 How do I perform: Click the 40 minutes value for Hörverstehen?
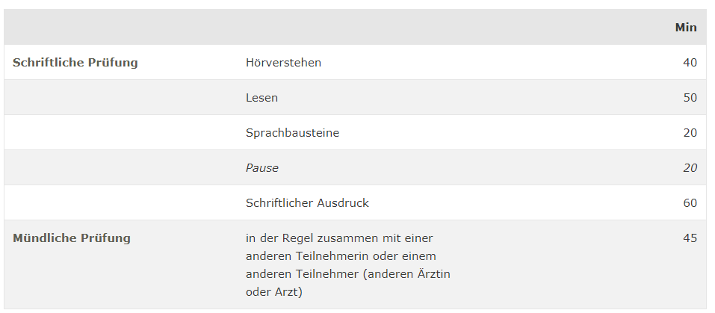click(690, 63)
